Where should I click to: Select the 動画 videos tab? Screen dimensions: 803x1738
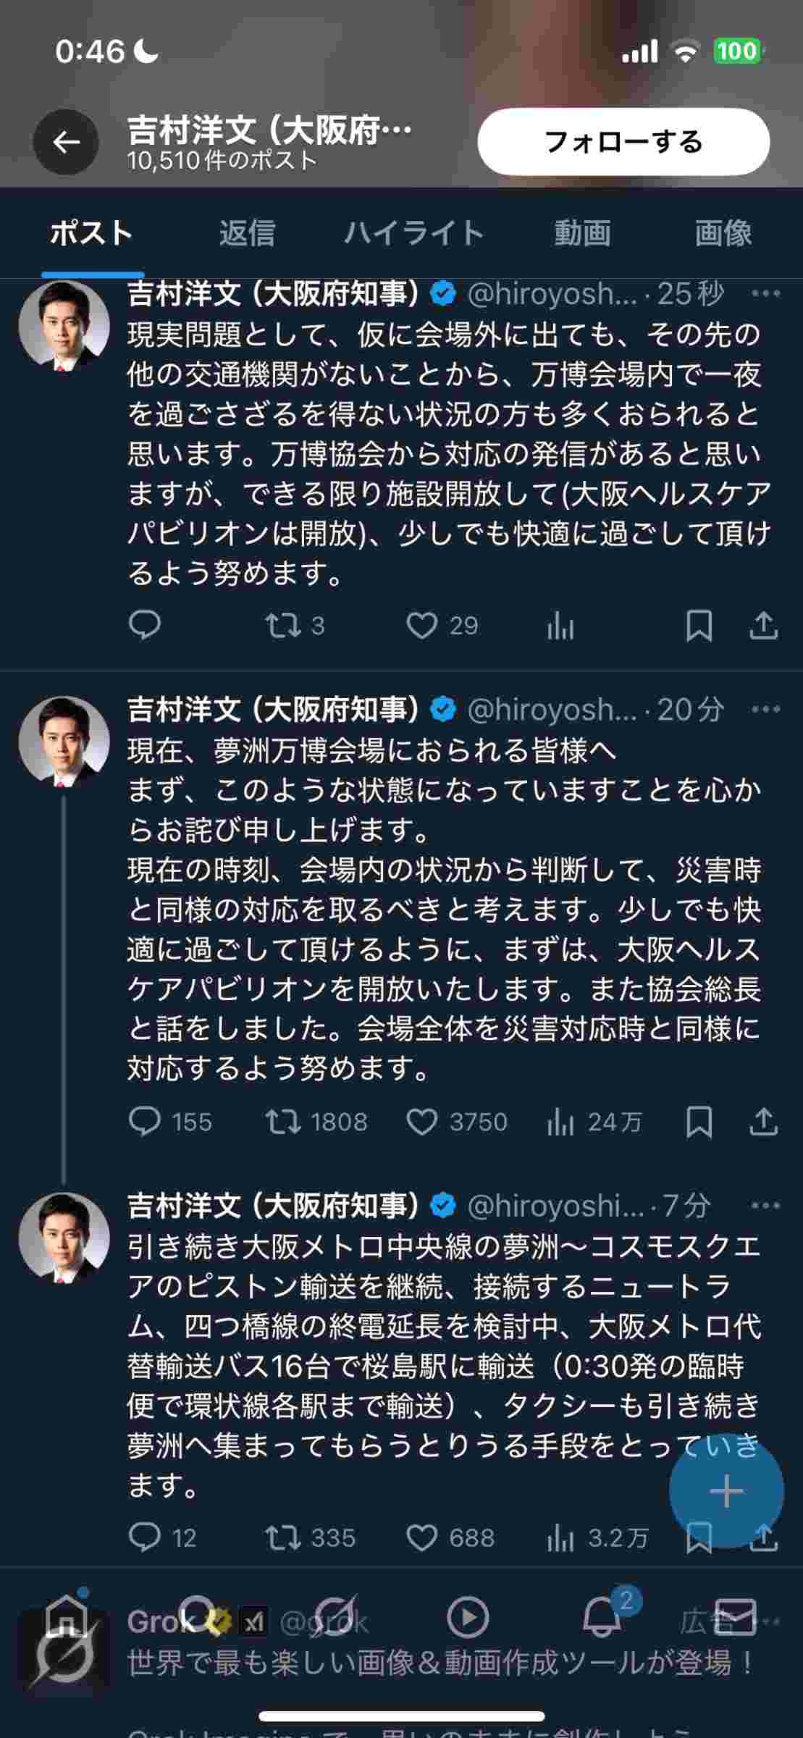(582, 233)
